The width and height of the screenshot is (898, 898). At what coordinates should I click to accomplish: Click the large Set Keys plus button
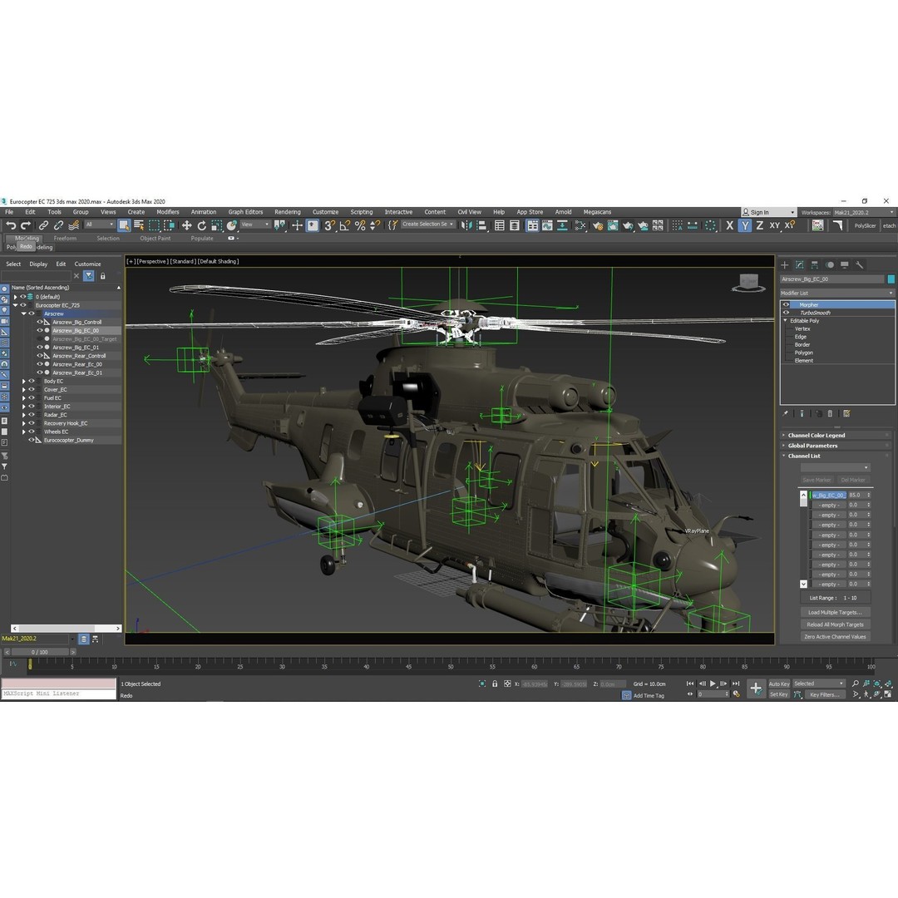click(x=755, y=688)
